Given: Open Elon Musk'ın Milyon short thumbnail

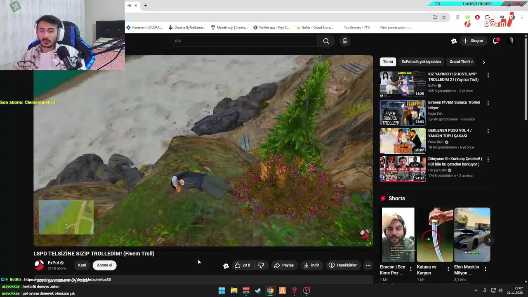Looking at the screenshot, I should [472, 234].
